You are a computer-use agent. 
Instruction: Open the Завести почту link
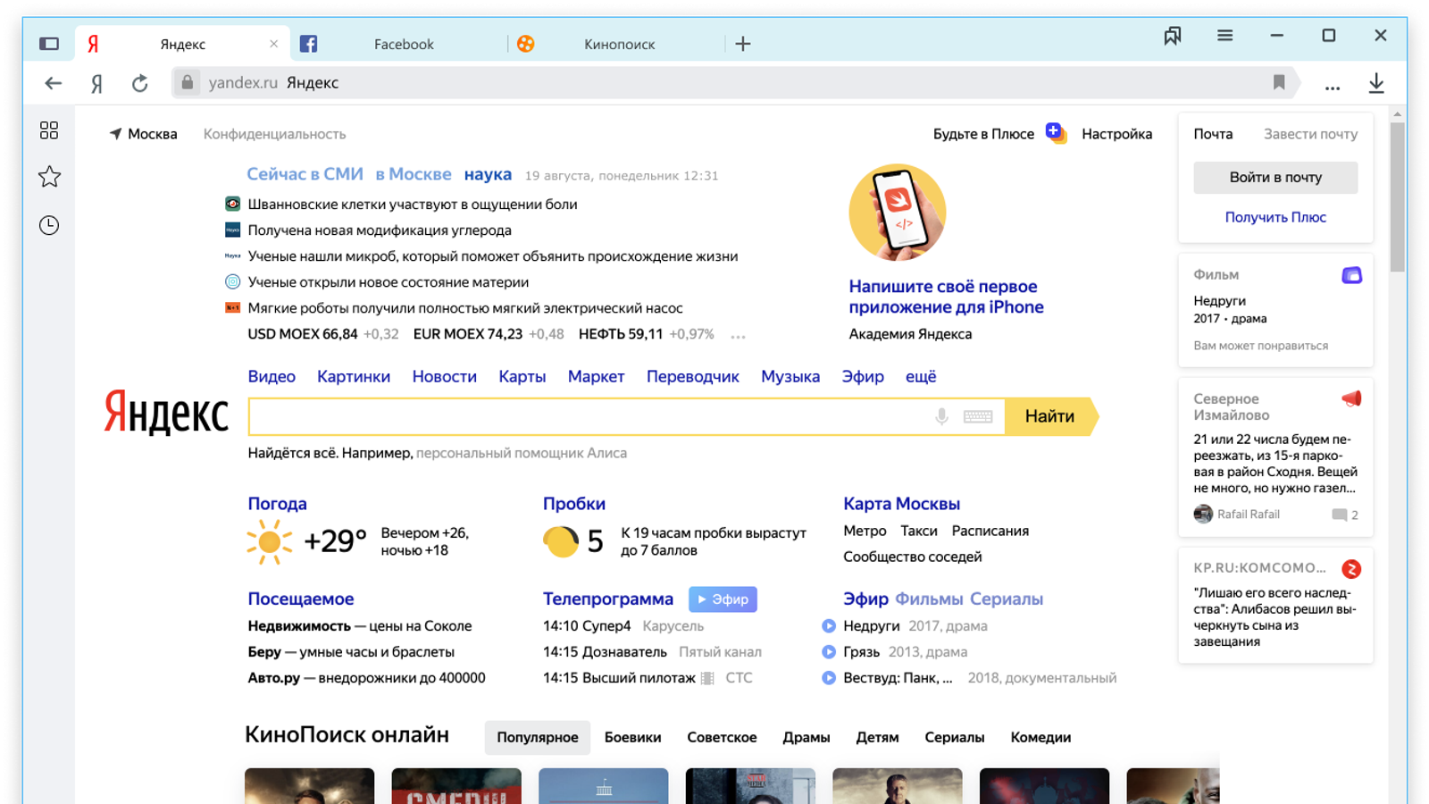pyautogui.click(x=1310, y=134)
